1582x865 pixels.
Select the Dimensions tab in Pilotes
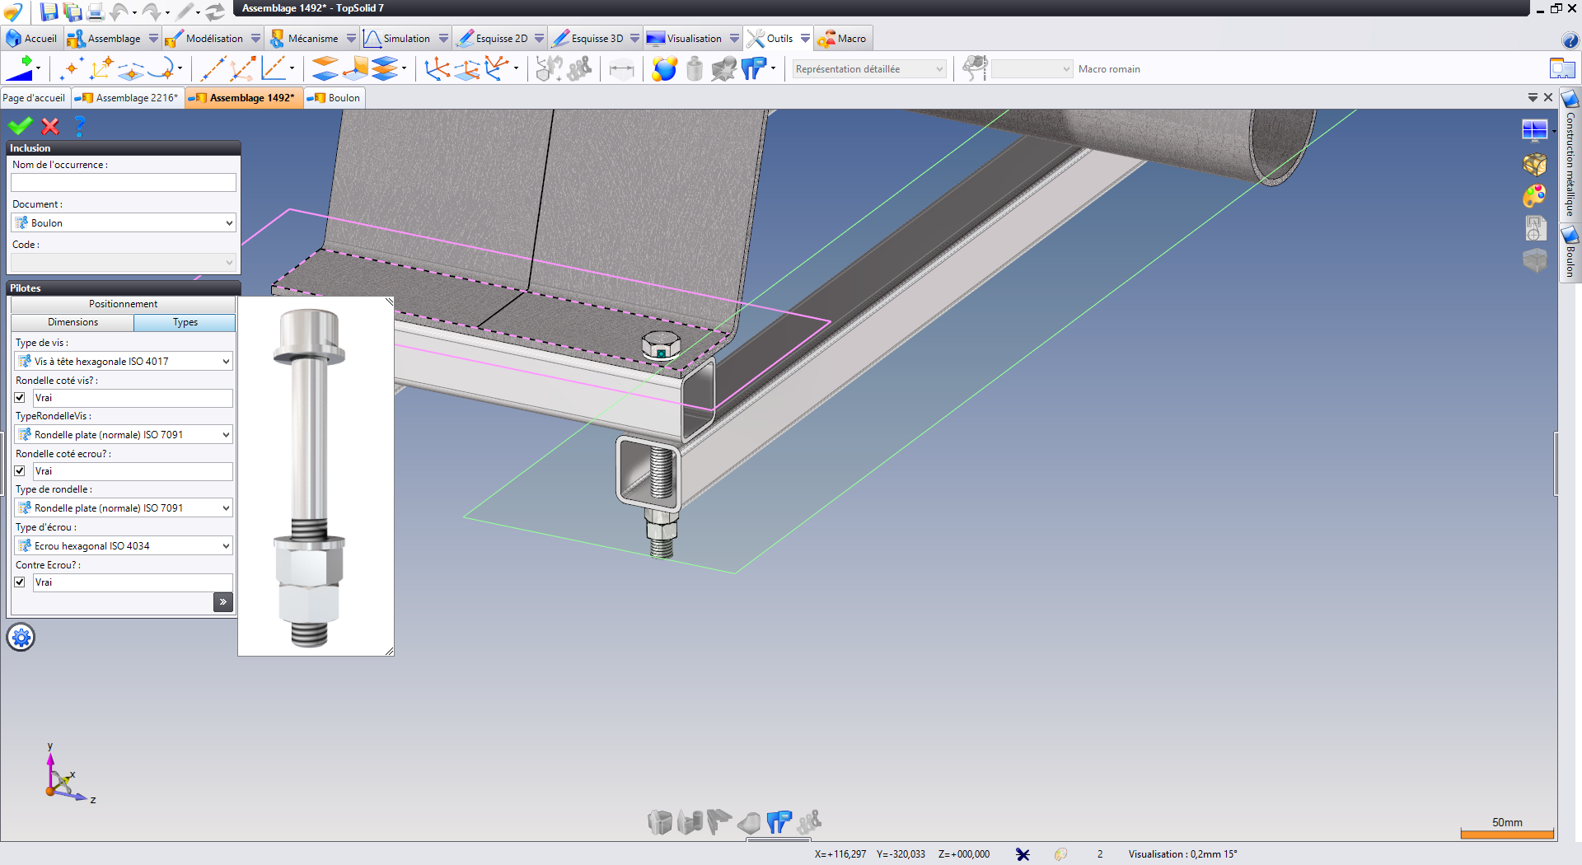[x=73, y=323]
